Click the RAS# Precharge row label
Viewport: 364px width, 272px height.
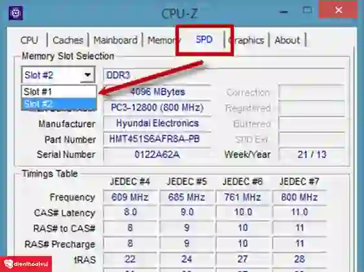(x=60, y=244)
